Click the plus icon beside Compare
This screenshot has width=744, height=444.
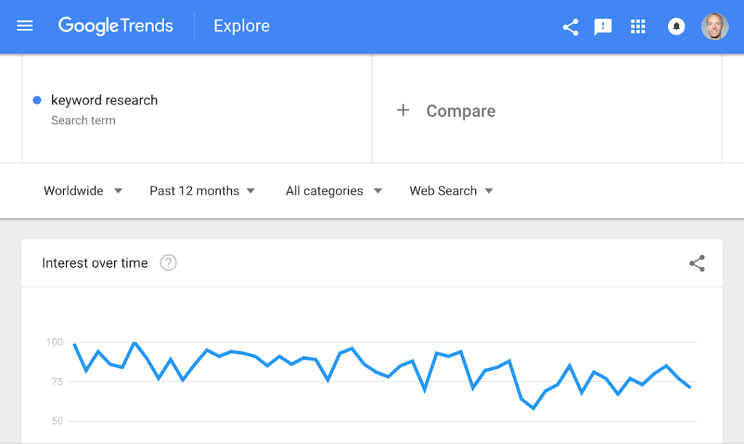coord(403,110)
